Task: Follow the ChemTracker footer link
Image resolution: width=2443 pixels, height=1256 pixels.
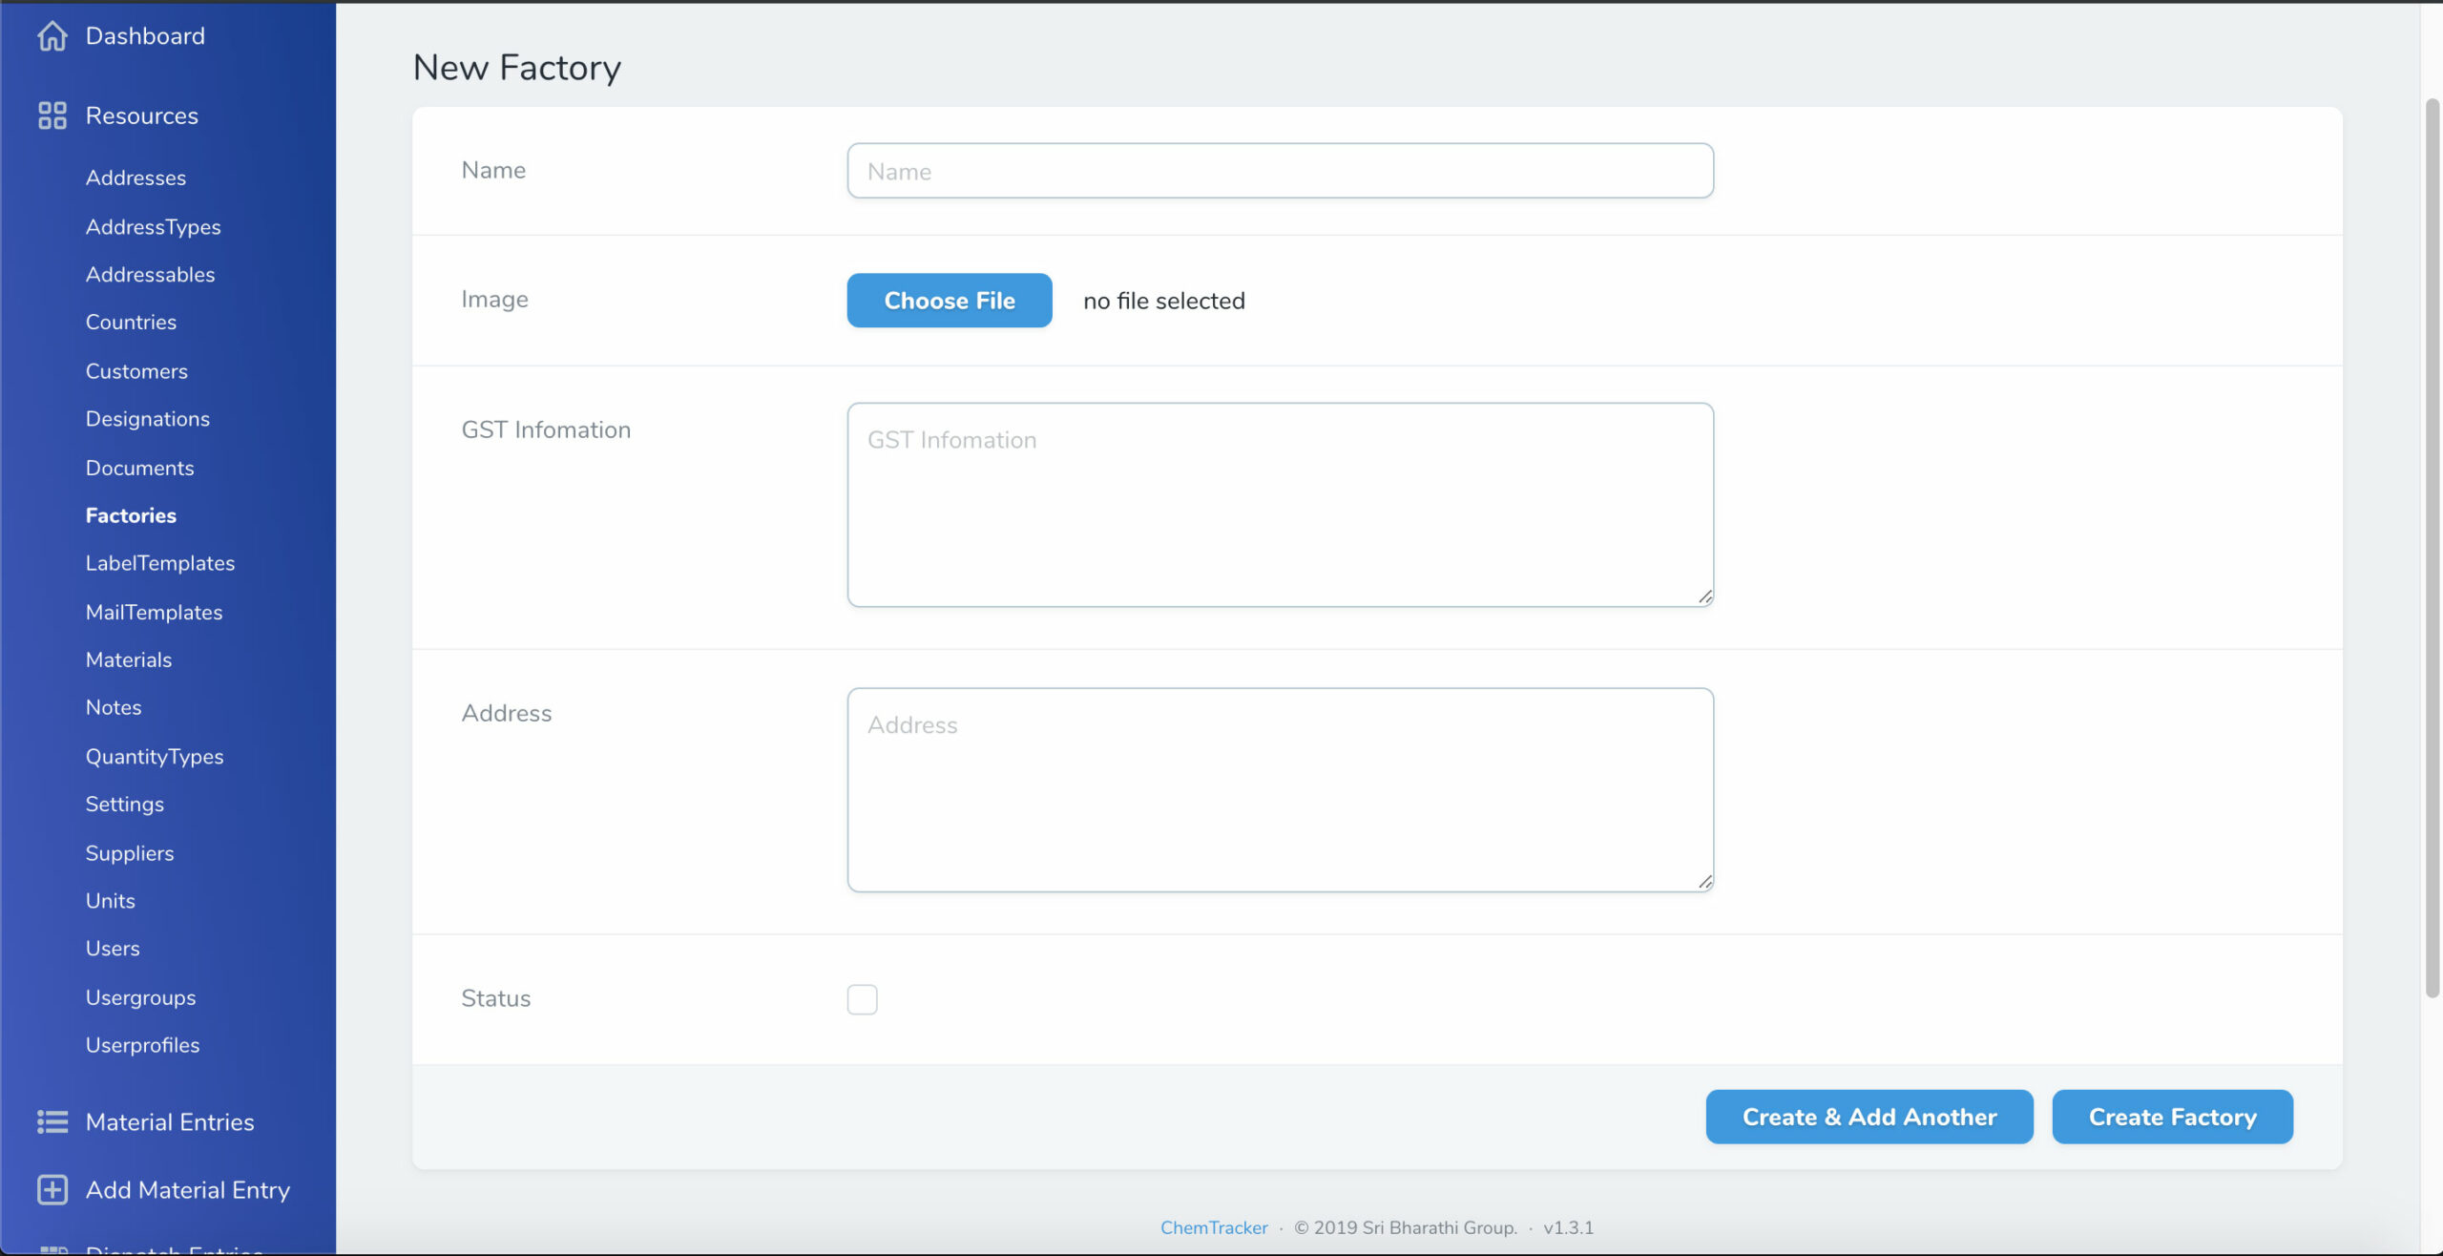Action: pyautogui.click(x=1214, y=1228)
